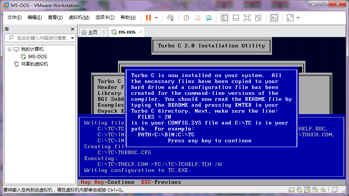Take a snapshot of the virtual machine
The height and width of the screenshot is (196, 349).
point(186,18)
